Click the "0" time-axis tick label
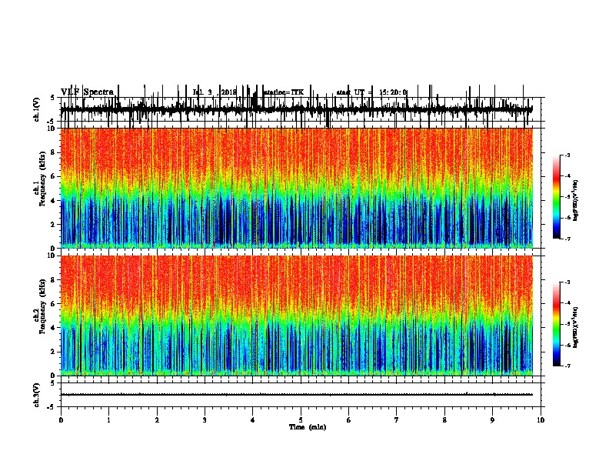This screenshot has width=609, height=471. click(61, 420)
